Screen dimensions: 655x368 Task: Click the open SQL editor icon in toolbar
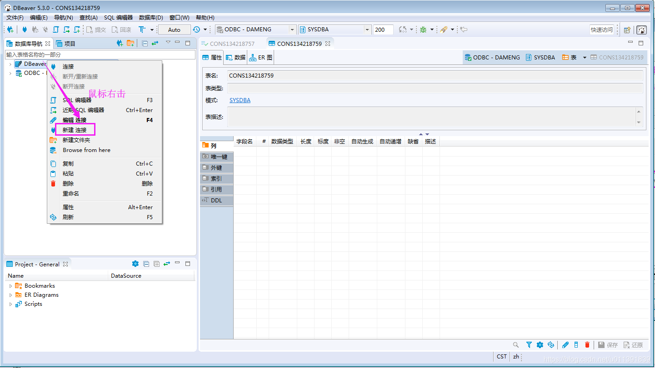(x=56, y=29)
